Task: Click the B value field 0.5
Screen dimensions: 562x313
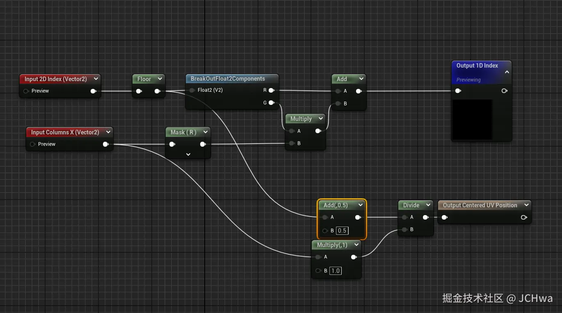Action: coord(342,231)
